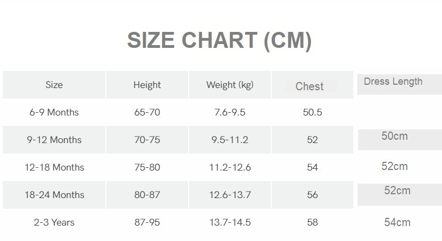Click the 12-18 Months size cell
This screenshot has height=241, width=442.
tap(54, 167)
